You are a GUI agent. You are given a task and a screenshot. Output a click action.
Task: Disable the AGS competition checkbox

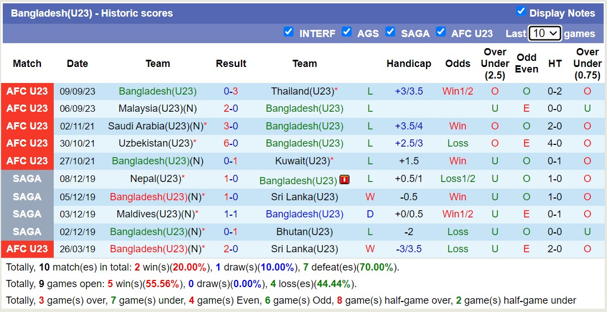347,32
